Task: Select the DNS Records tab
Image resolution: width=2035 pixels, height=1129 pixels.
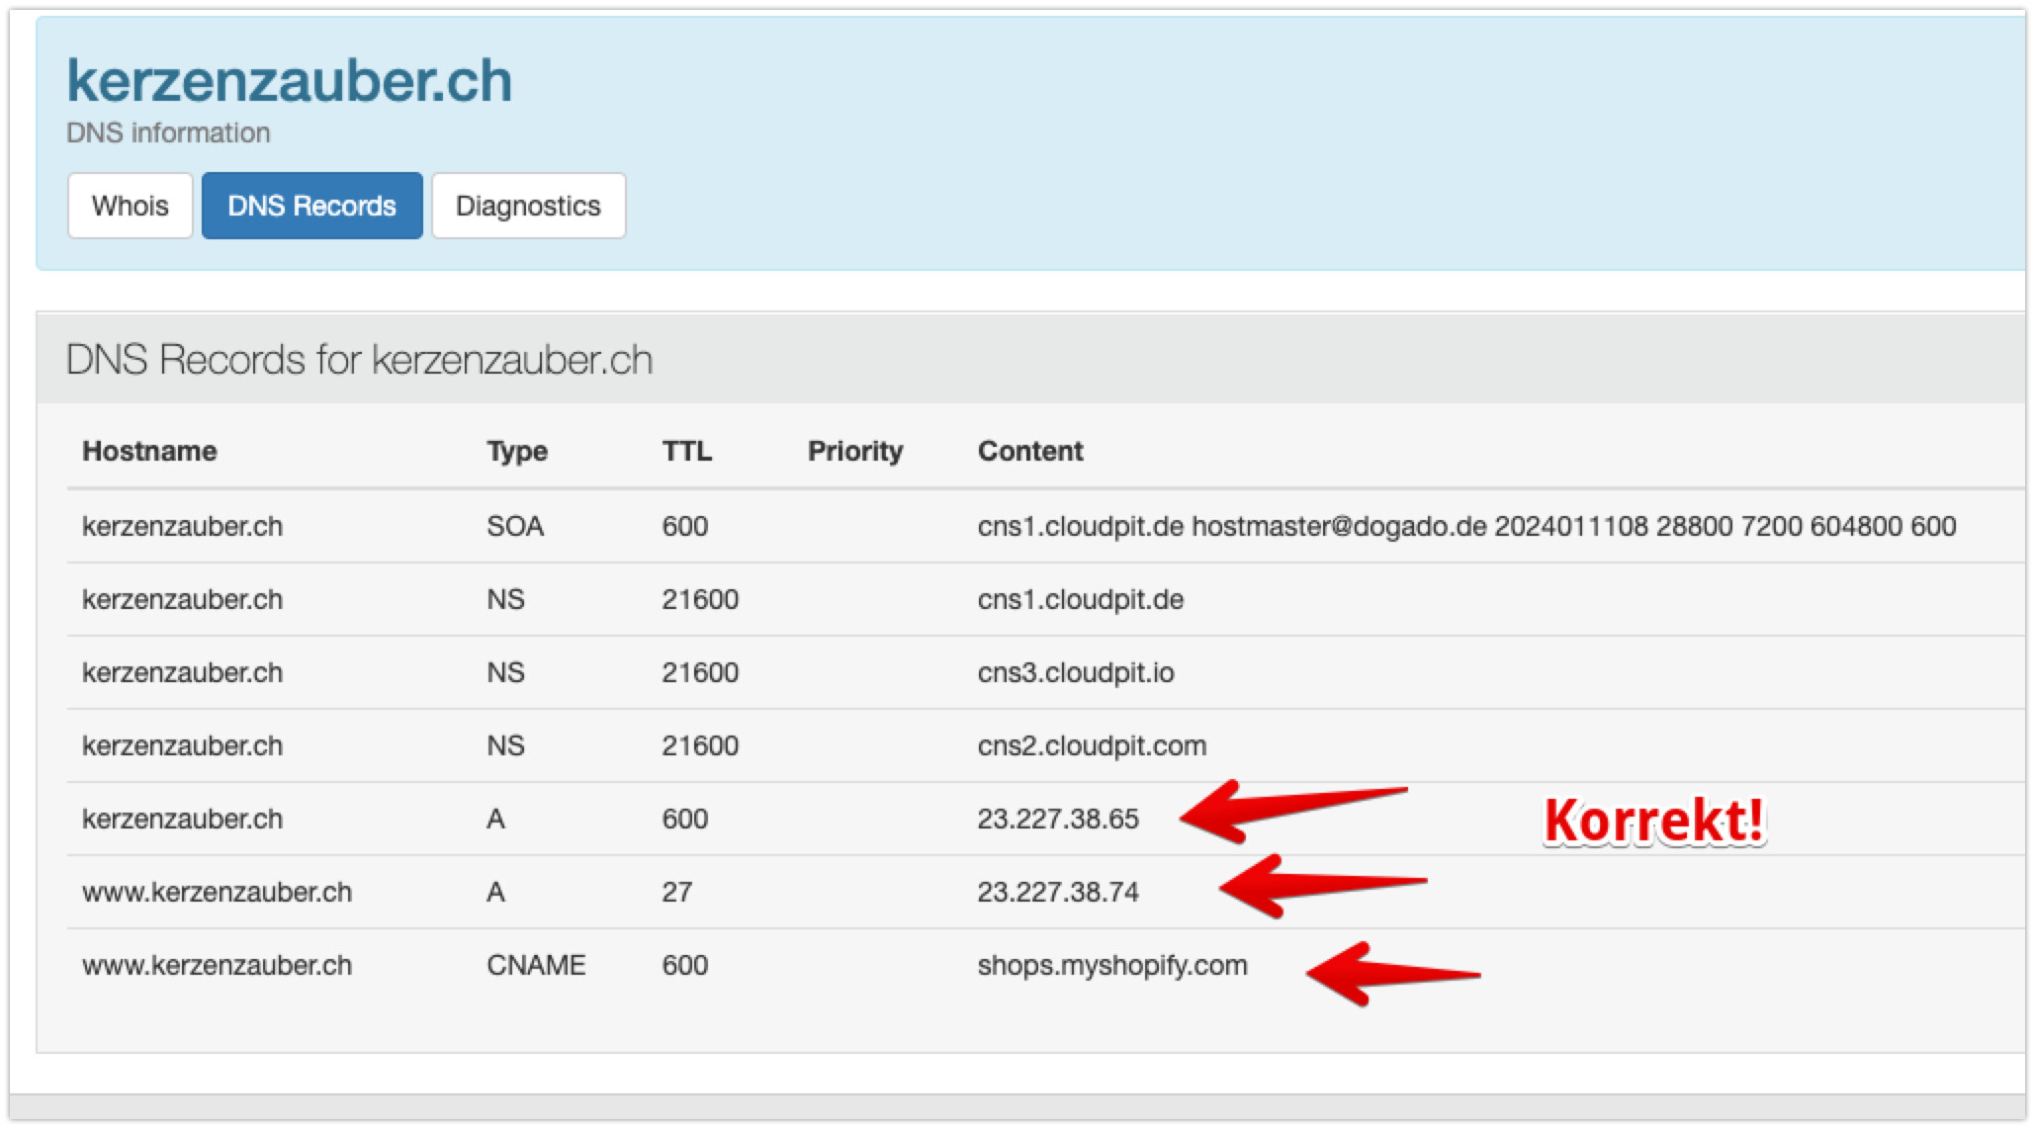Action: click(x=311, y=206)
